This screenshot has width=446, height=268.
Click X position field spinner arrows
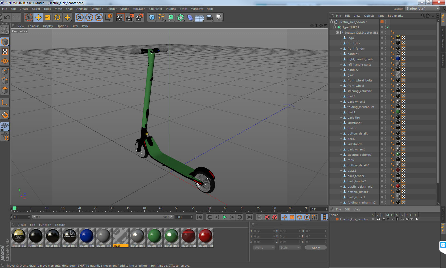pyautogui.click(x=274, y=231)
